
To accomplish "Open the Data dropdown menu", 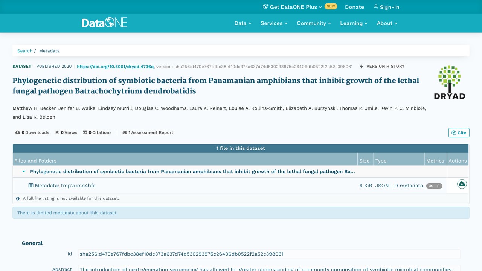I will [243, 23].
